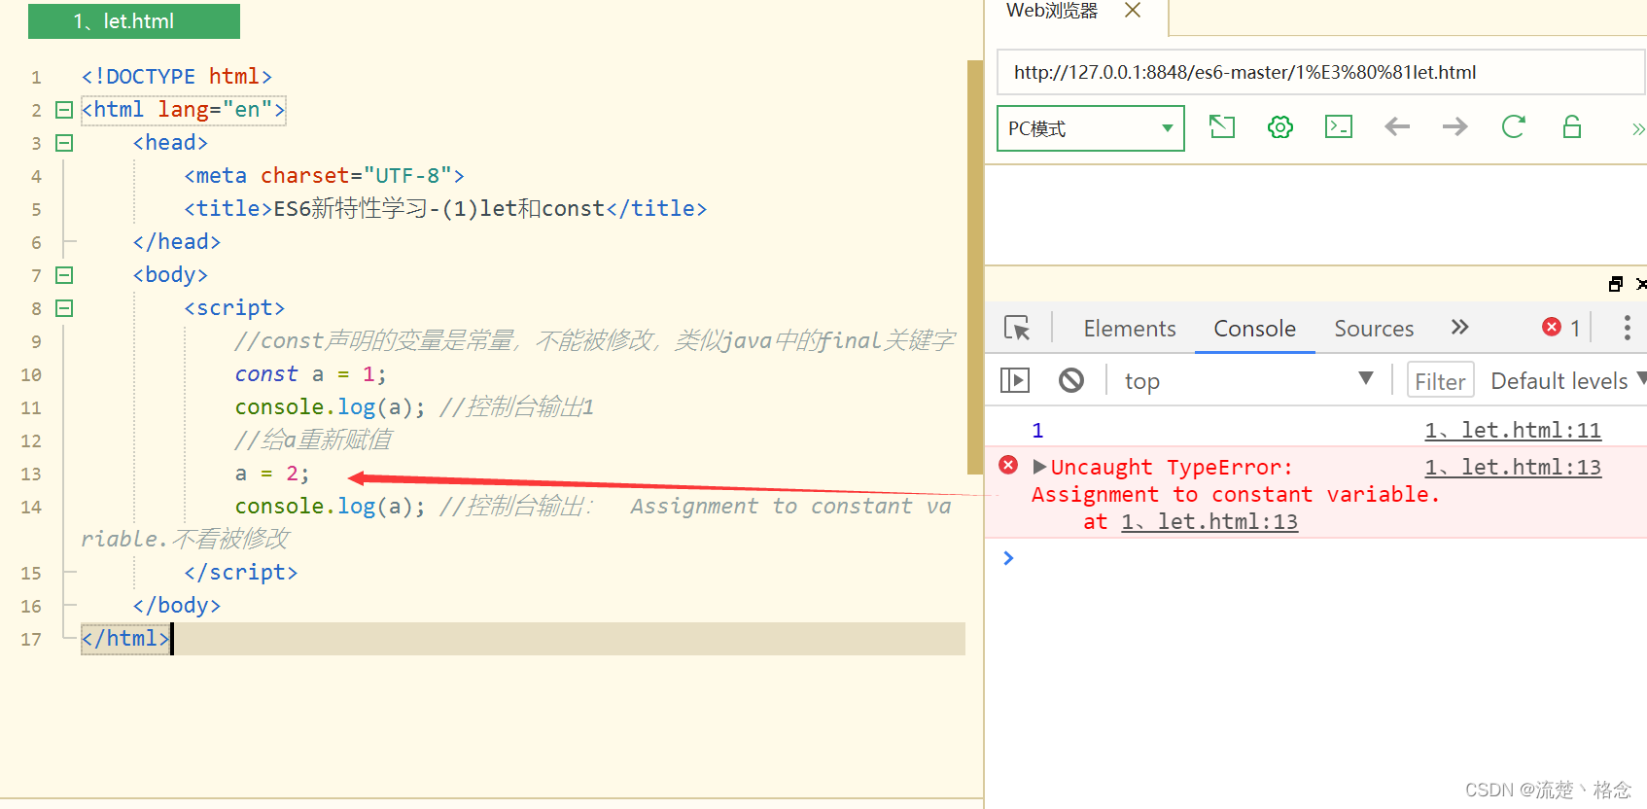1647x809 pixels.
Task: Go forward in the built-in browser
Action: click(x=1455, y=126)
